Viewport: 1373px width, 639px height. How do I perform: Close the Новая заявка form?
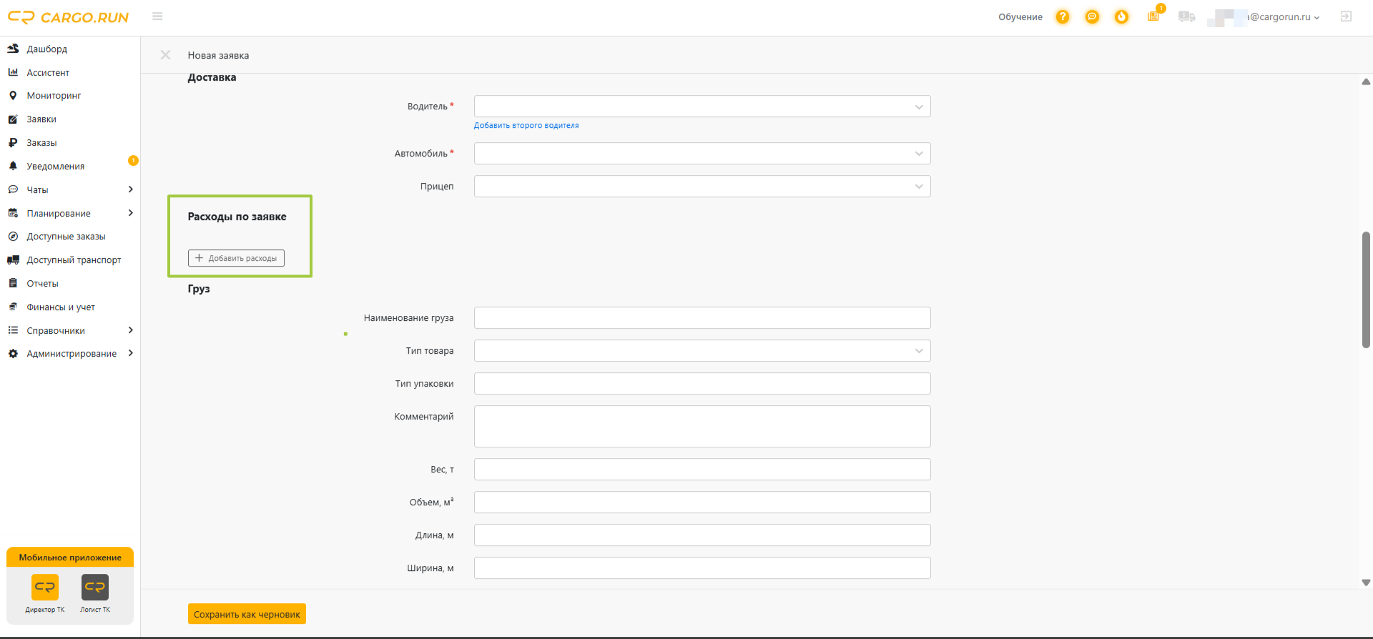click(x=165, y=55)
